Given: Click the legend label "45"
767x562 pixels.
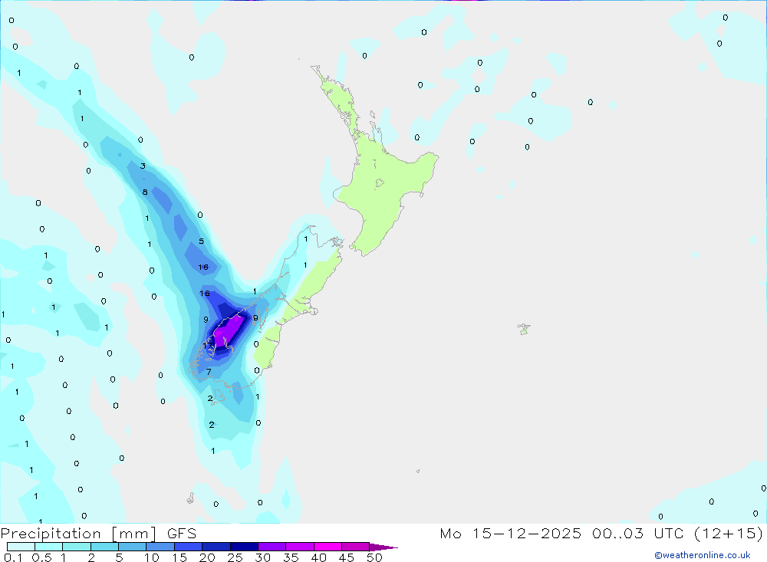Looking at the screenshot, I should pyautogui.click(x=347, y=557).
